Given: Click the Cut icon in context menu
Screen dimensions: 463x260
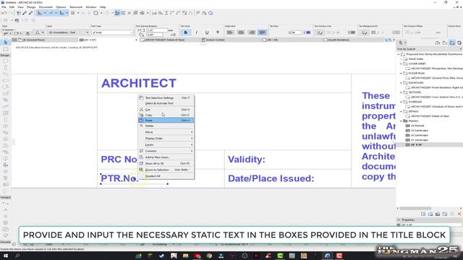Looking at the screenshot, I should click(141, 109).
